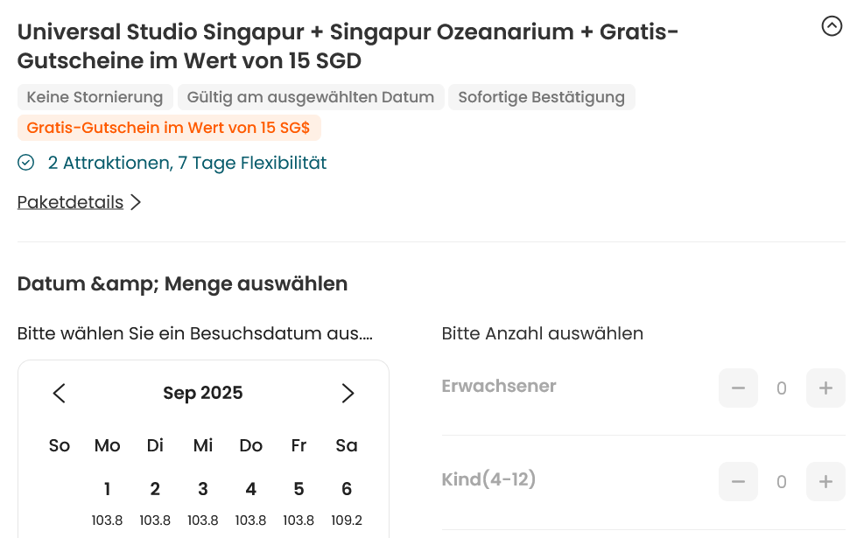Click the checkmark icon beside 2 Attraktionen
The height and width of the screenshot is (538, 864).
[26, 163]
